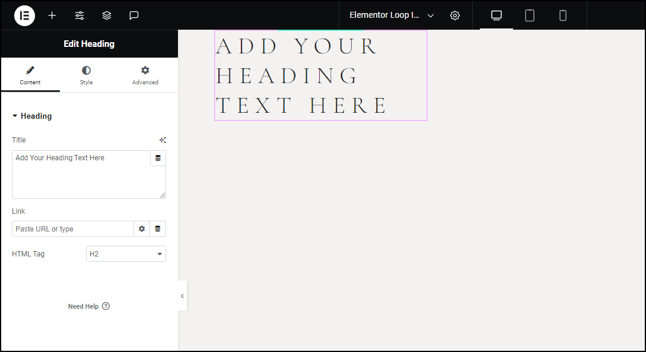646x352 pixels.
Task: Click the Elementor logo button
Action: click(x=24, y=15)
